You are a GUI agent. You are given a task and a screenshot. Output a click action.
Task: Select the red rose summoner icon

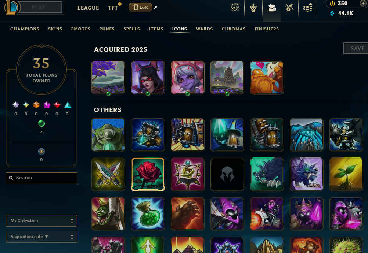coord(148,174)
